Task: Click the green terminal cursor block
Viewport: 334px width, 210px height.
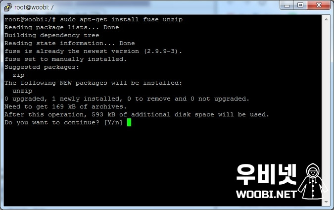Action: (129, 122)
